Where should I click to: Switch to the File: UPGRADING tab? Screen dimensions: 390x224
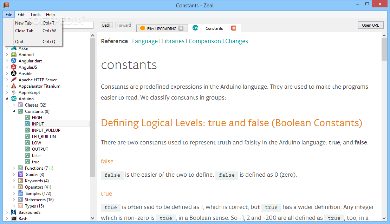pos(161,28)
